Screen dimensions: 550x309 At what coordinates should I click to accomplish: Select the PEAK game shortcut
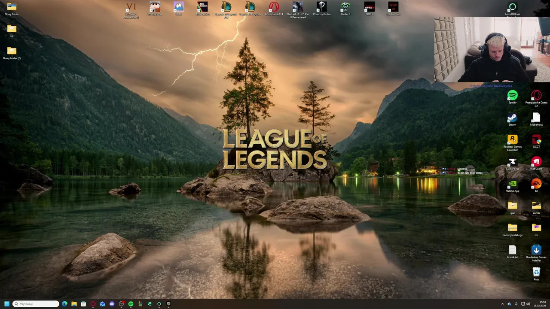click(x=179, y=9)
